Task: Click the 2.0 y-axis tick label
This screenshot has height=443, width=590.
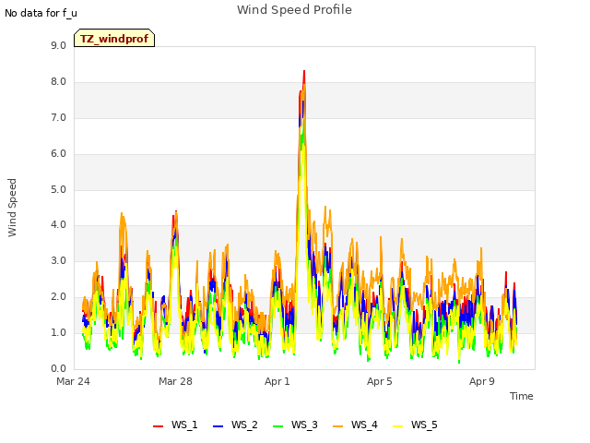Action: (58, 297)
